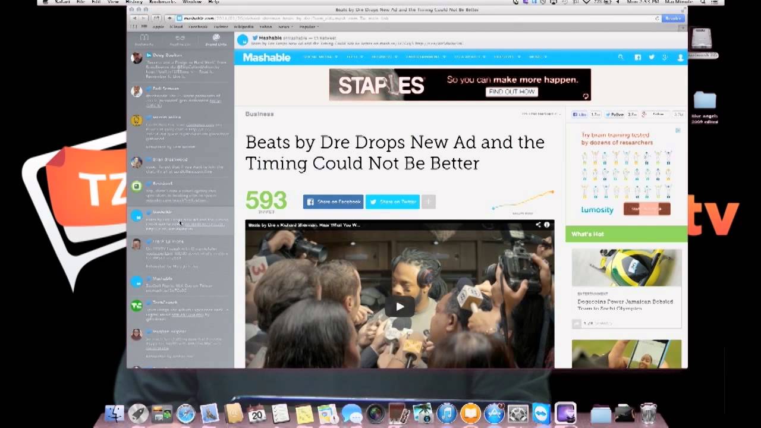Click the Twitter bird icon in Mashable's header

652,57
